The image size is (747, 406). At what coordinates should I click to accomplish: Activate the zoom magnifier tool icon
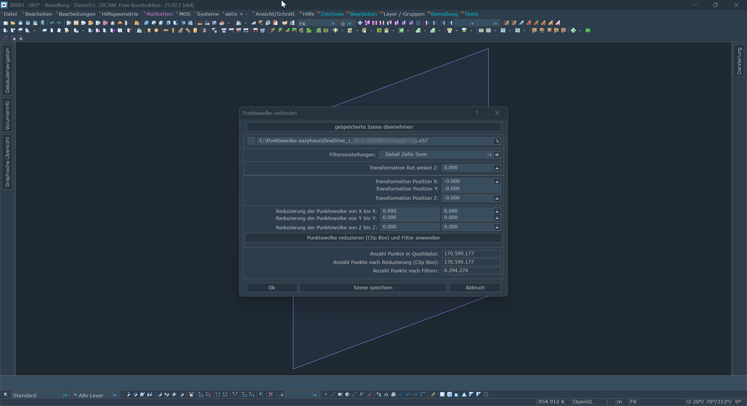tap(28, 31)
